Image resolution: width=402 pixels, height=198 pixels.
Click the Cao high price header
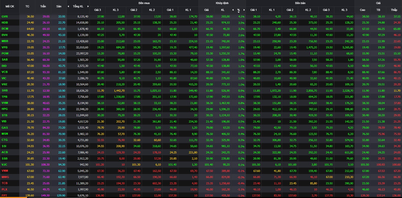tap(362, 10)
